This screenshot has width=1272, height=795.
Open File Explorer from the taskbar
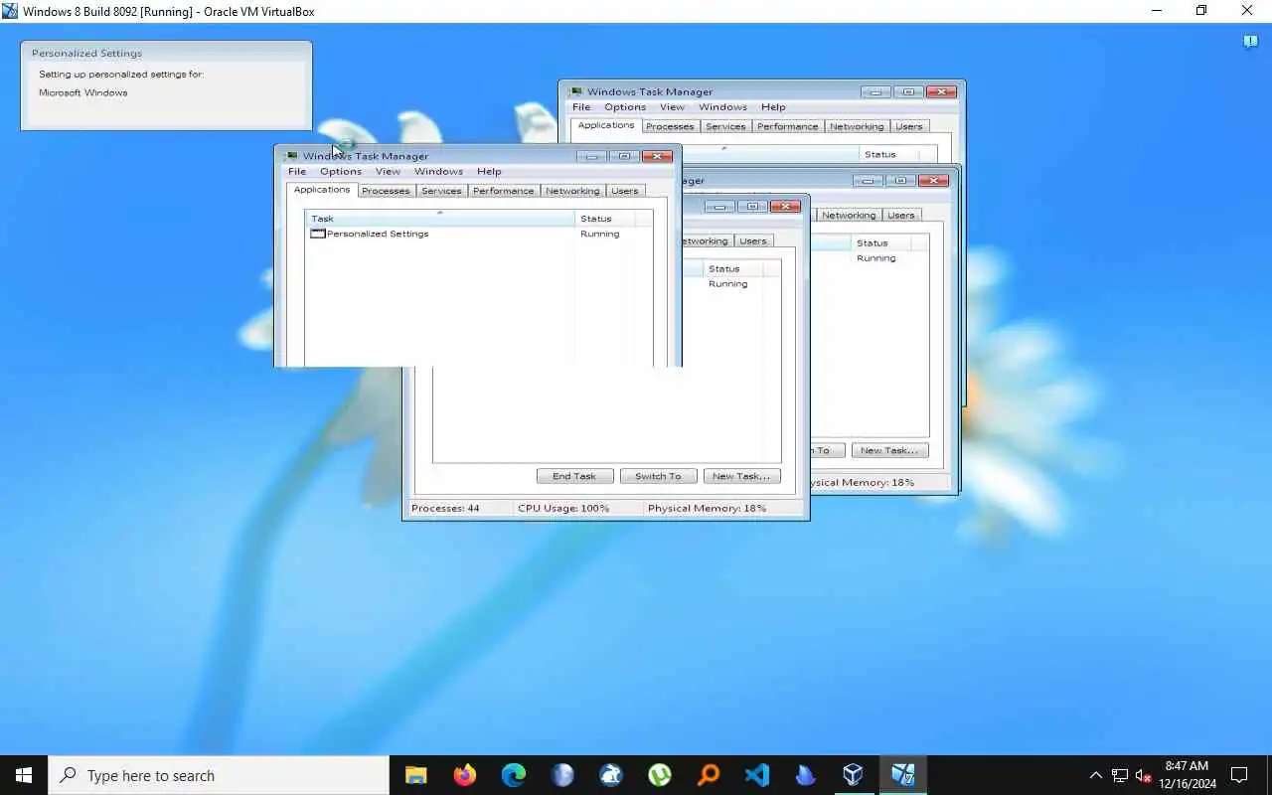[415, 775]
